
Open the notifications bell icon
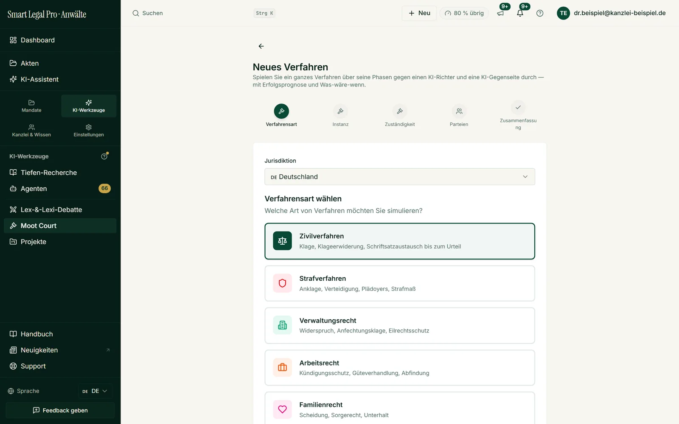(520, 13)
